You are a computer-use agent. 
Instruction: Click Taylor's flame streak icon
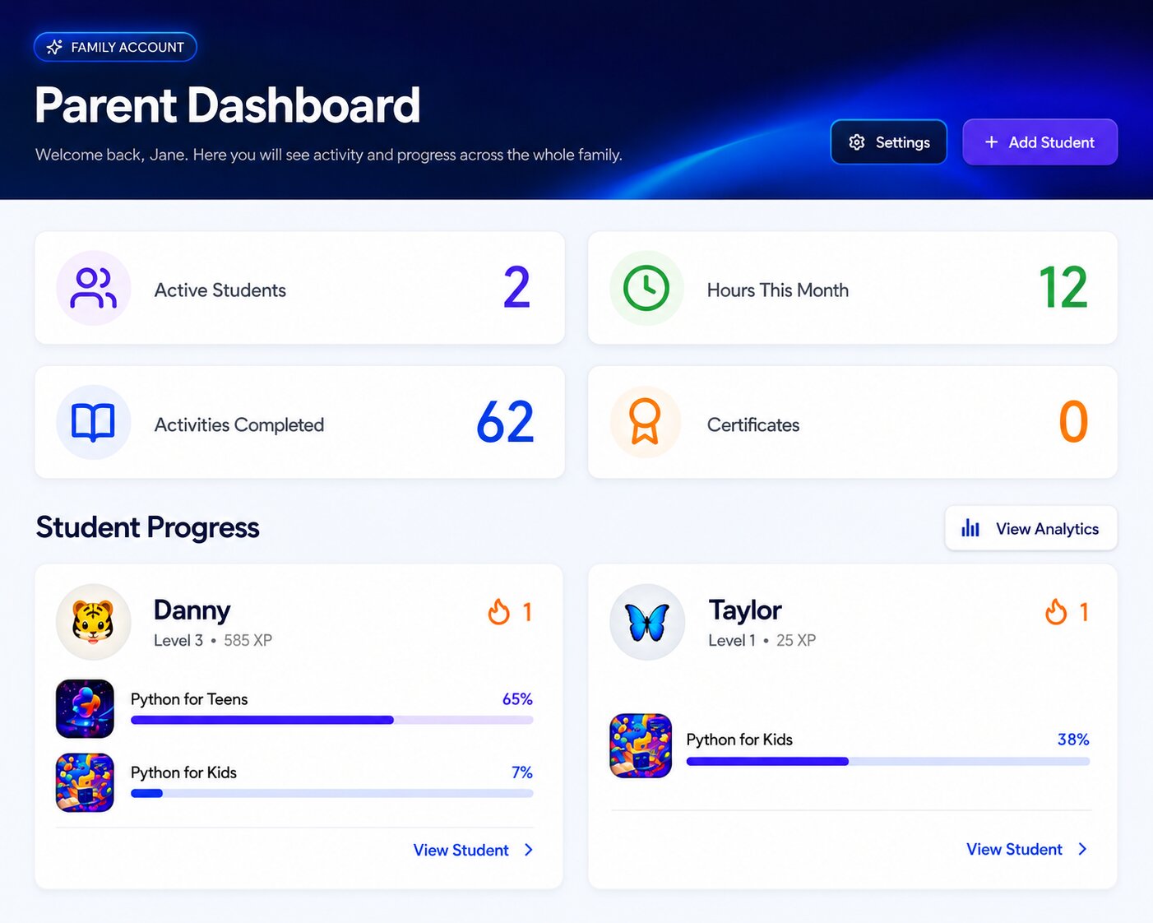(1056, 612)
